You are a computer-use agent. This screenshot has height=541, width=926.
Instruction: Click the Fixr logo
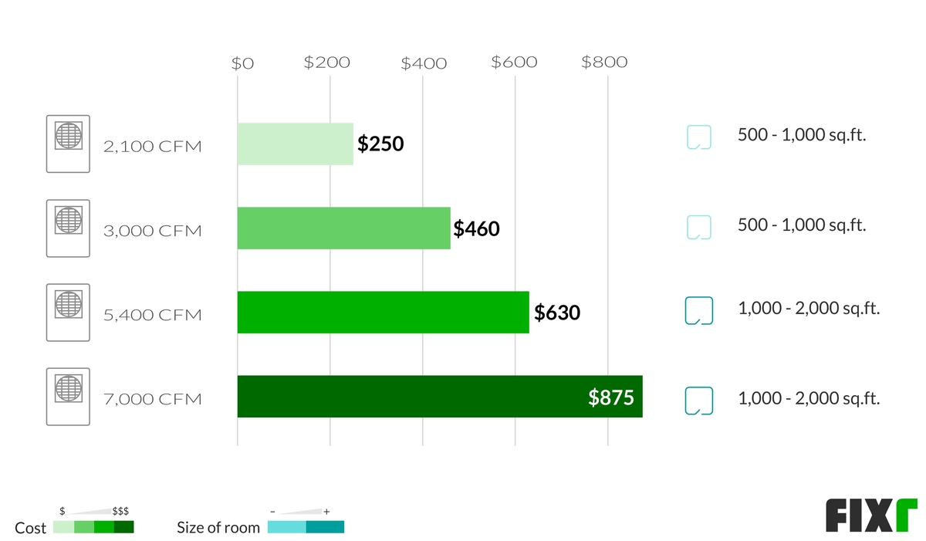[x=871, y=516]
